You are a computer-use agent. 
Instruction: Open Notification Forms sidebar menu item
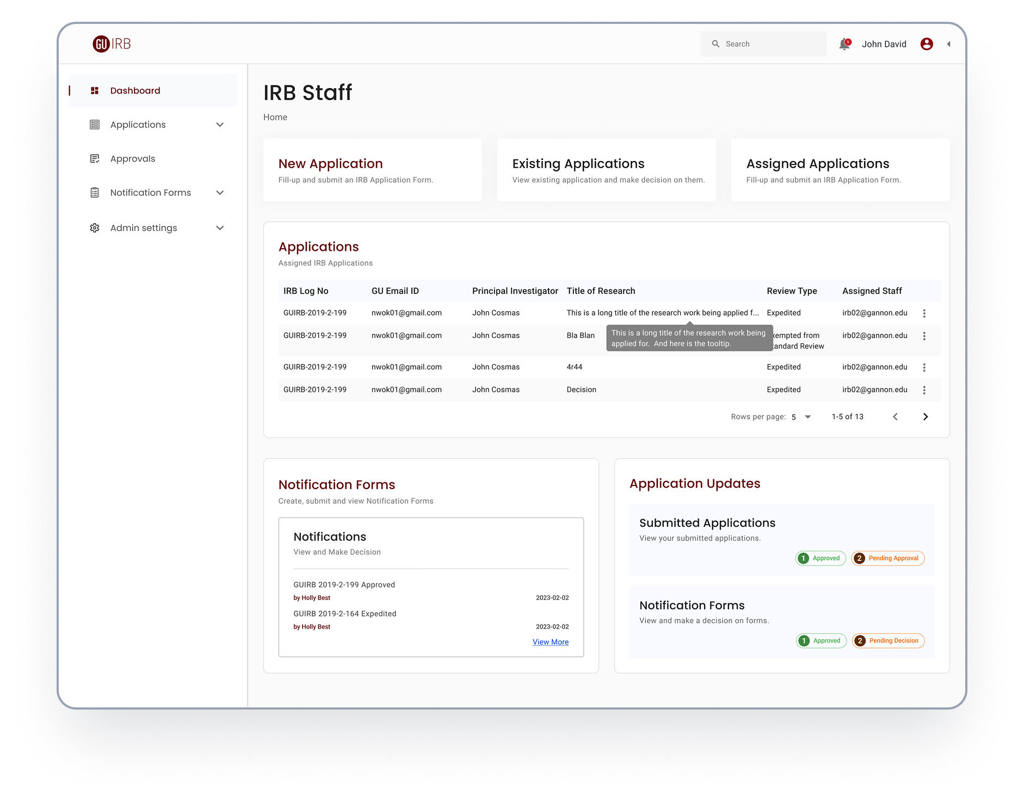(153, 193)
